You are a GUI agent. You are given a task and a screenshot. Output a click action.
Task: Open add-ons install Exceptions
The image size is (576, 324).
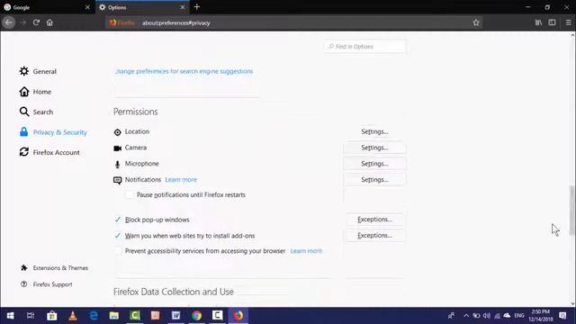(374, 236)
